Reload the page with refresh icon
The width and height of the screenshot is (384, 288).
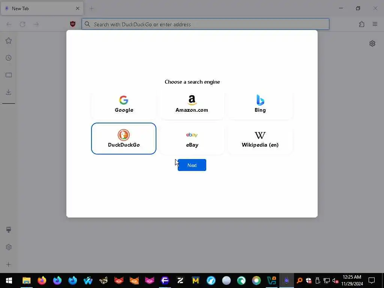[22, 24]
